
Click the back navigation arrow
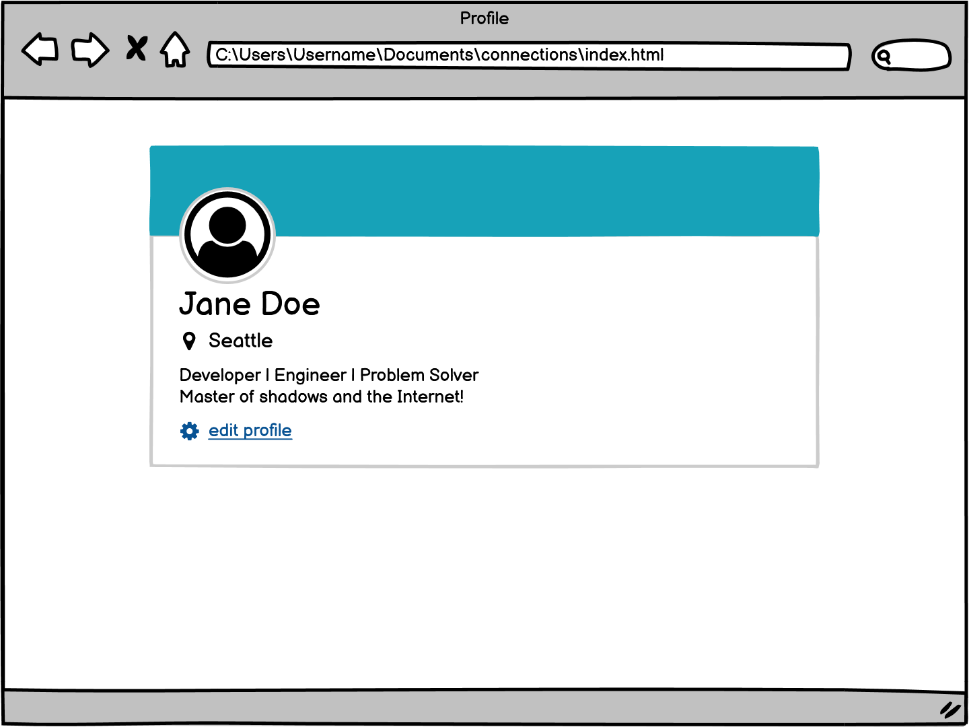coord(38,49)
